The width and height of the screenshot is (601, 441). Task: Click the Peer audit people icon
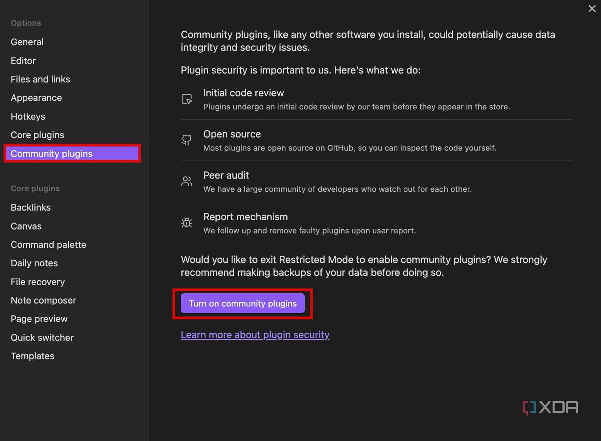(x=186, y=181)
